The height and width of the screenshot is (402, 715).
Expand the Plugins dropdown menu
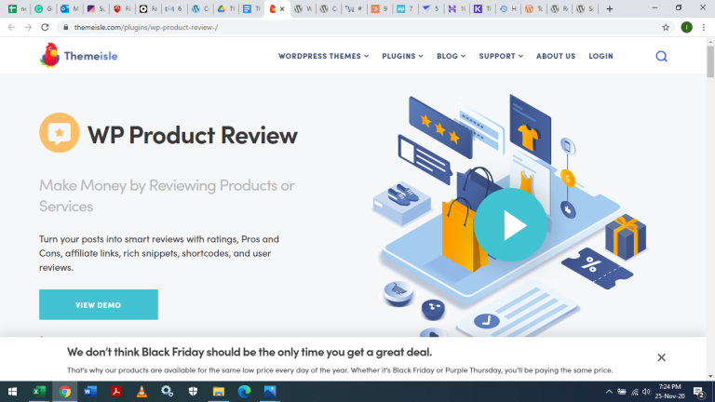tap(402, 56)
